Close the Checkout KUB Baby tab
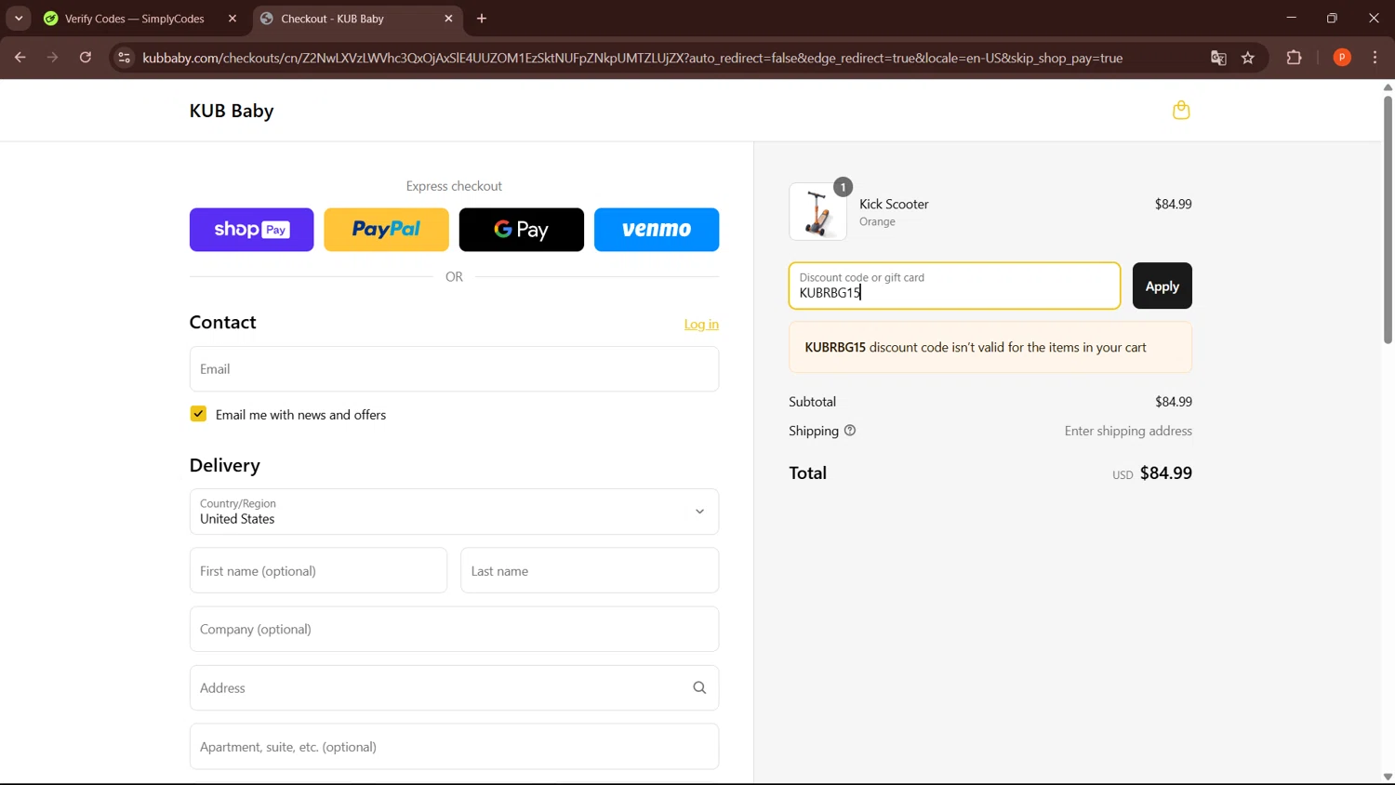 tap(449, 19)
